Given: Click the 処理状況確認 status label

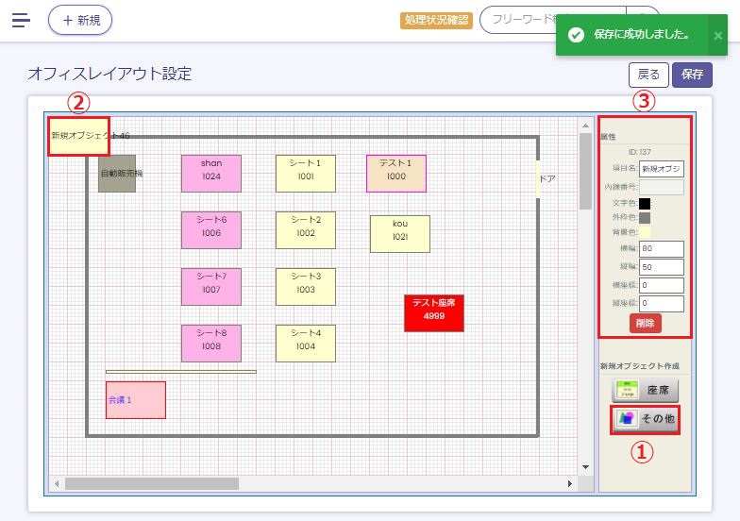Looking at the screenshot, I should point(436,20).
